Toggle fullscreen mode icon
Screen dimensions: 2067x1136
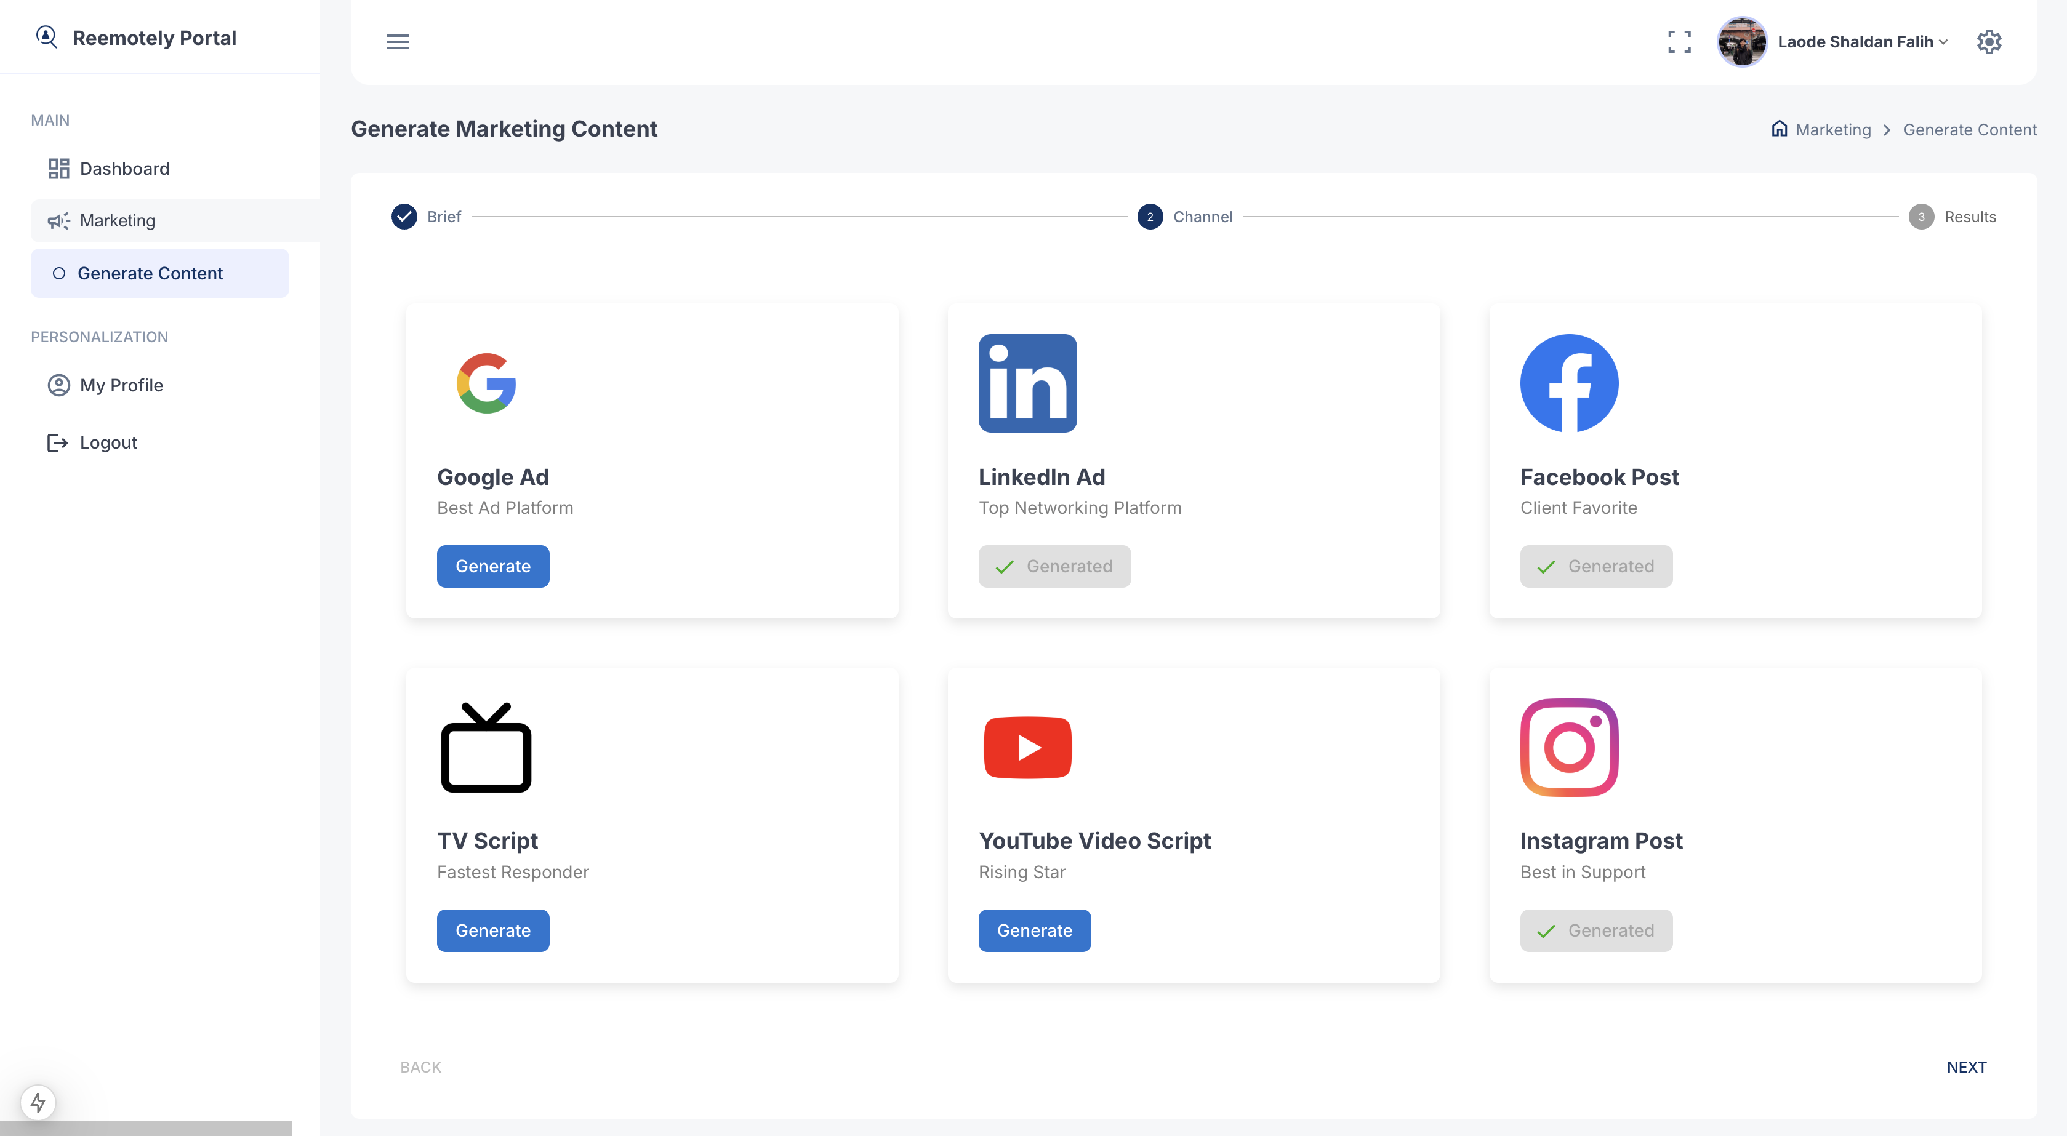tap(1679, 42)
